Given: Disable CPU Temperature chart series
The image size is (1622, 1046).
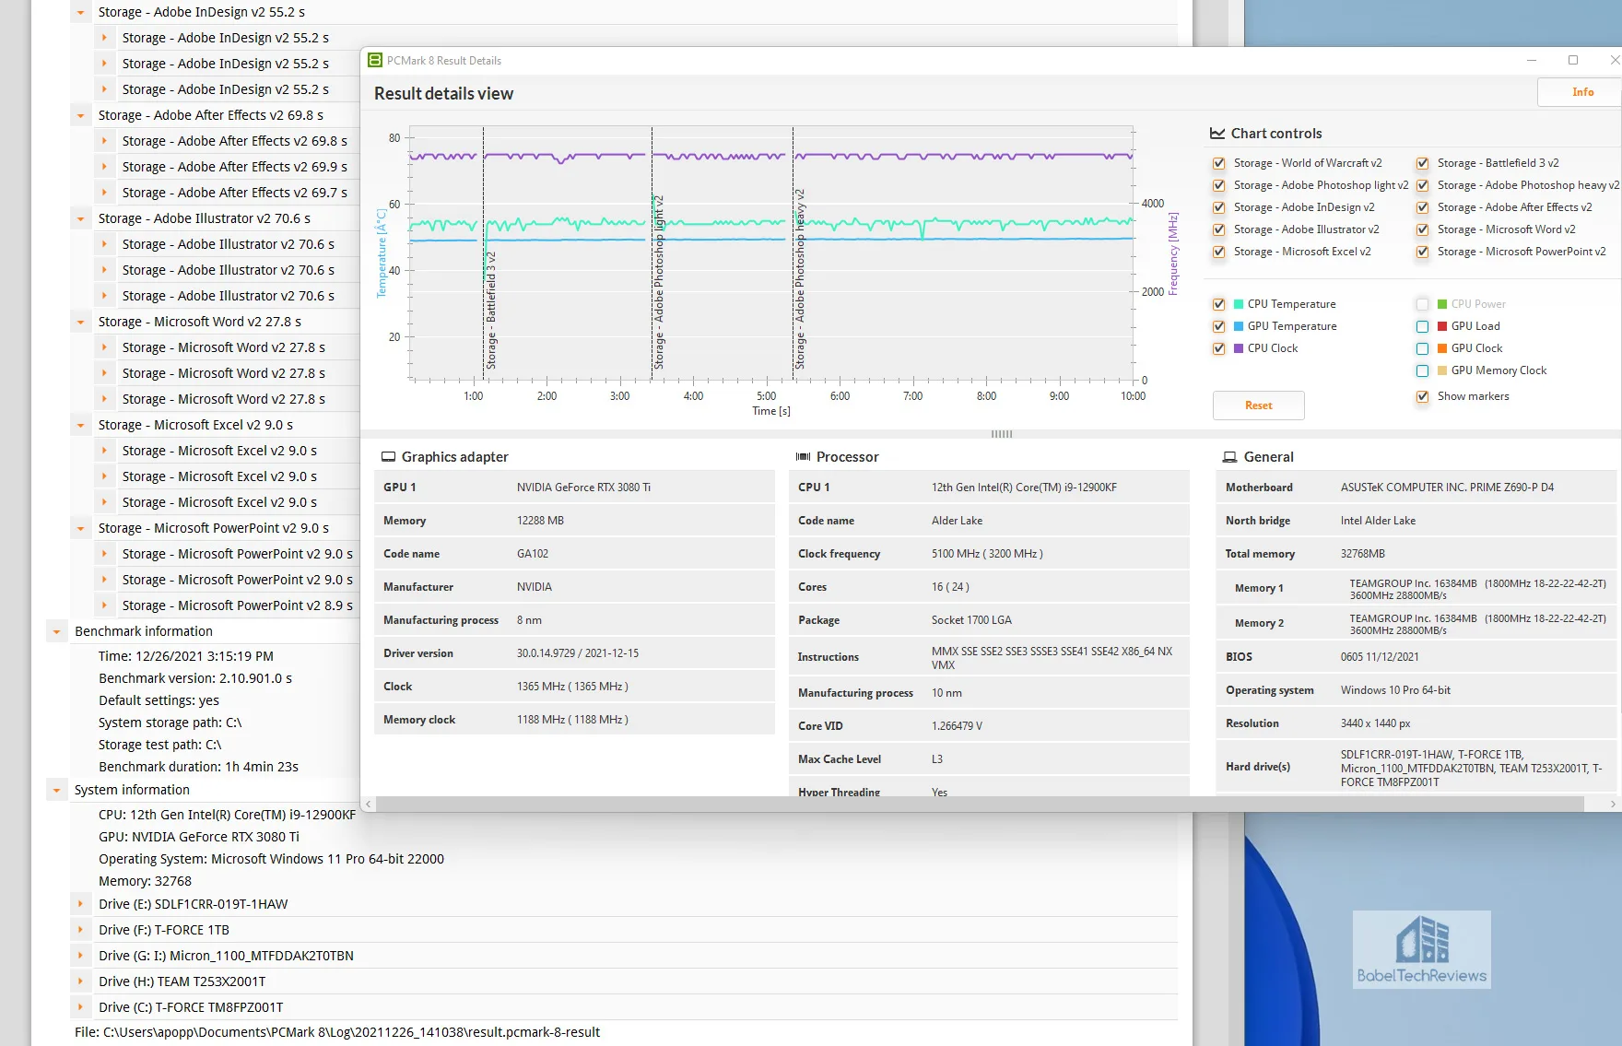Looking at the screenshot, I should pos(1218,304).
